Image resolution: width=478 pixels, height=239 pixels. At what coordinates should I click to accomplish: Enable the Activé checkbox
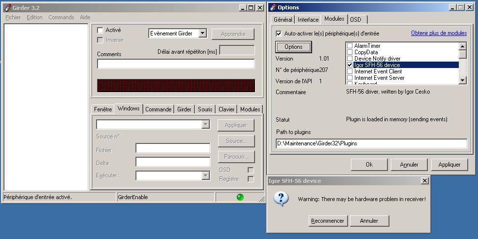pyautogui.click(x=100, y=30)
